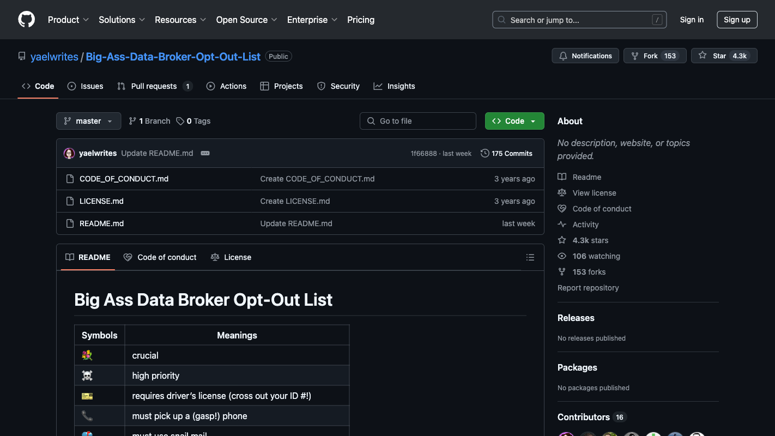
Task: Open the Security tab
Action: pos(338,86)
